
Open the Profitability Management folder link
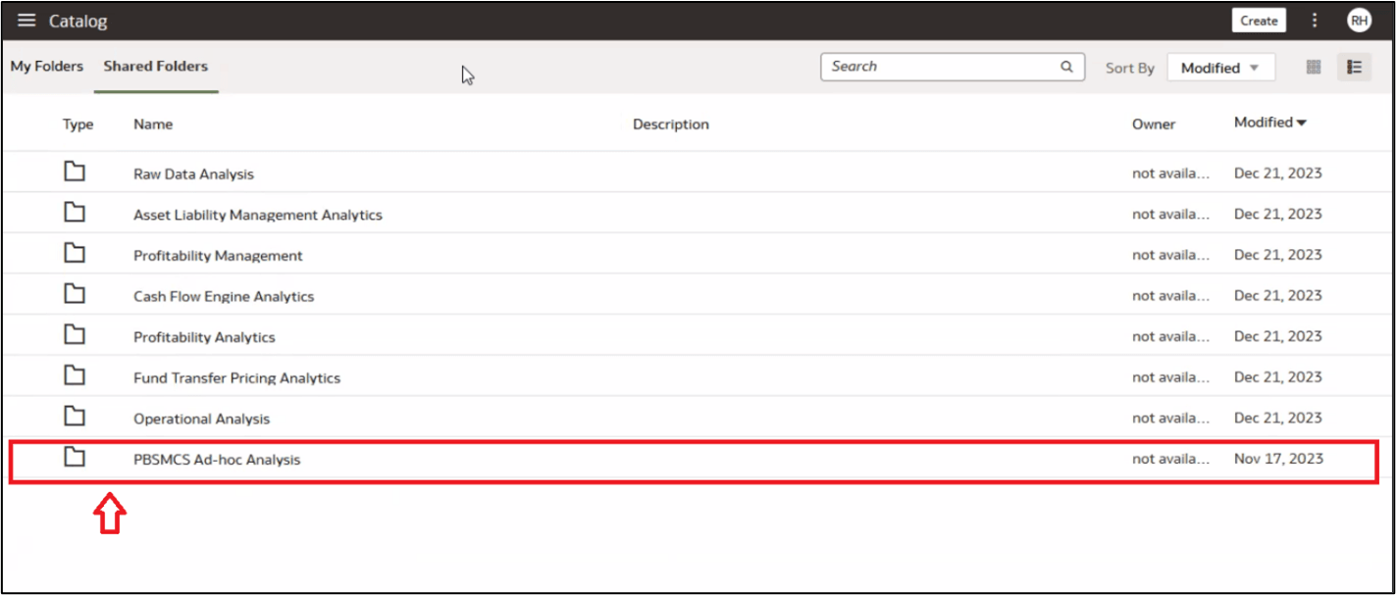pos(218,255)
